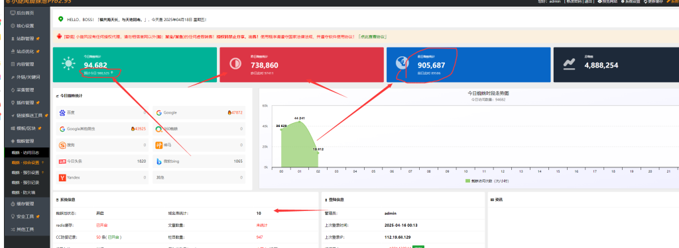Viewport: 679px width, 248px height.
Task: Open 蜘蛛·访问日志 submenu item
Action: [x=25, y=153]
